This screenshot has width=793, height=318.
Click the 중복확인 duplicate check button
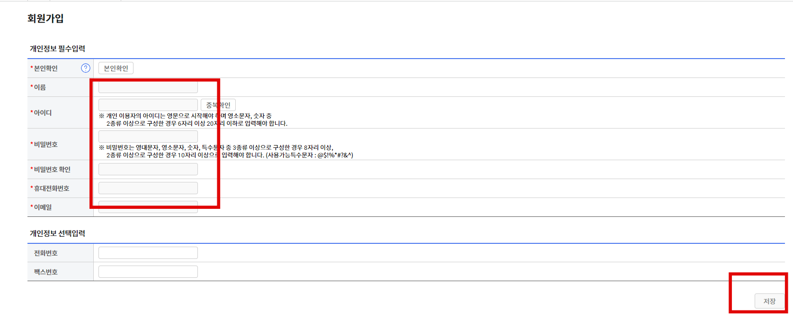coord(218,105)
